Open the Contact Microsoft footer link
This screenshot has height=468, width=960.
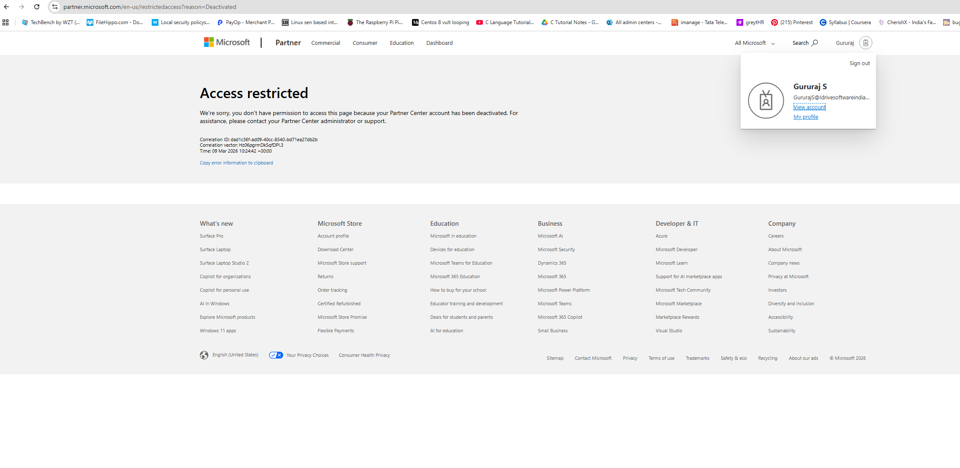pyautogui.click(x=593, y=359)
